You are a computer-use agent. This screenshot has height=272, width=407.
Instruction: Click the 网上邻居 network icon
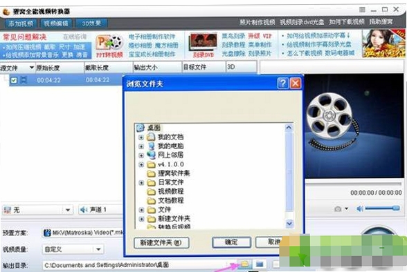click(151, 155)
